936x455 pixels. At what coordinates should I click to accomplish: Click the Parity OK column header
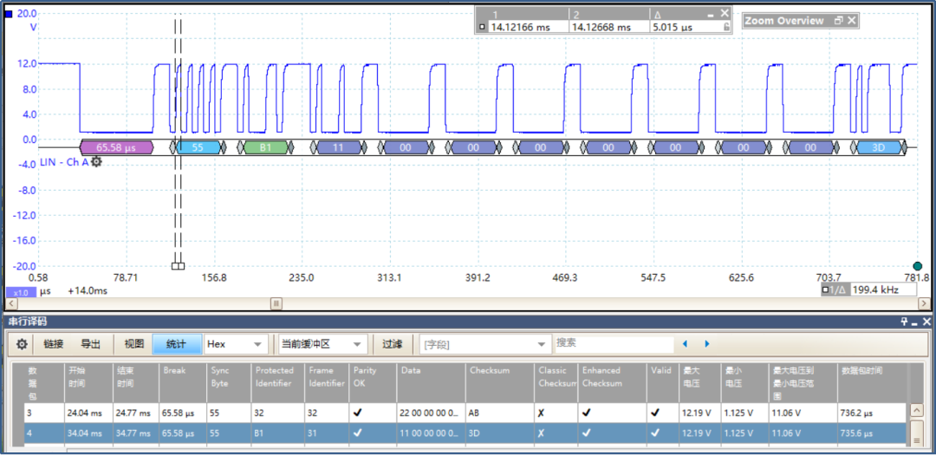pyautogui.click(x=373, y=383)
